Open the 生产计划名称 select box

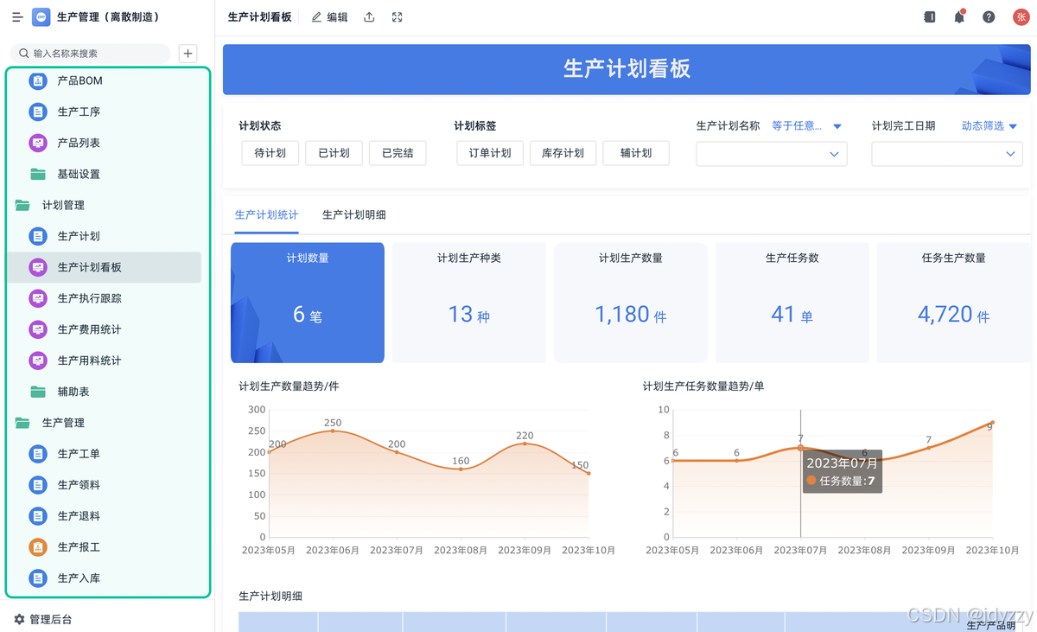click(772, 154)
